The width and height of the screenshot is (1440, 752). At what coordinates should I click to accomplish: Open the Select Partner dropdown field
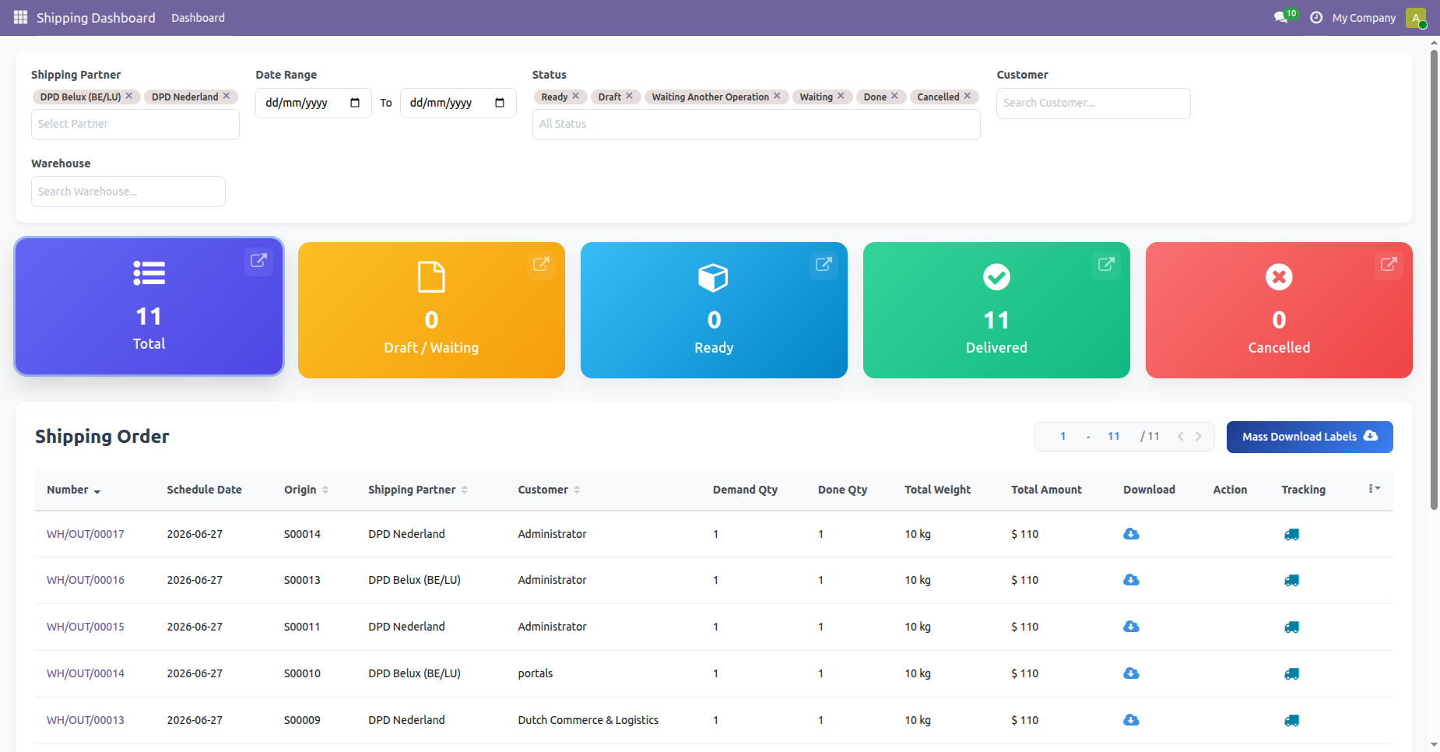pos(135,125)
